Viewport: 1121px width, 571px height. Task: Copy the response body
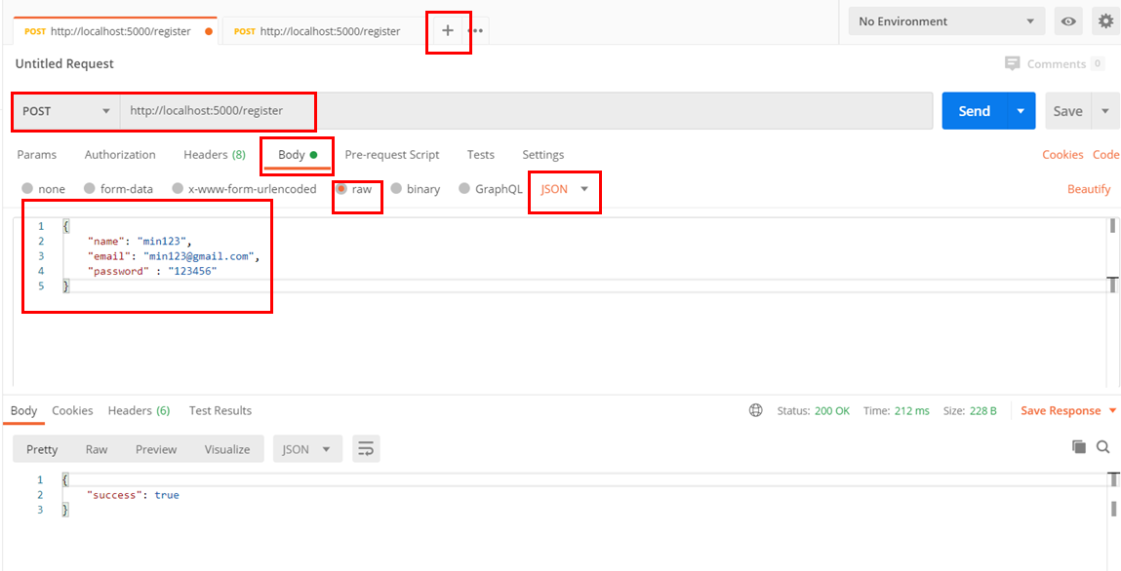[x=1079, y=446]
